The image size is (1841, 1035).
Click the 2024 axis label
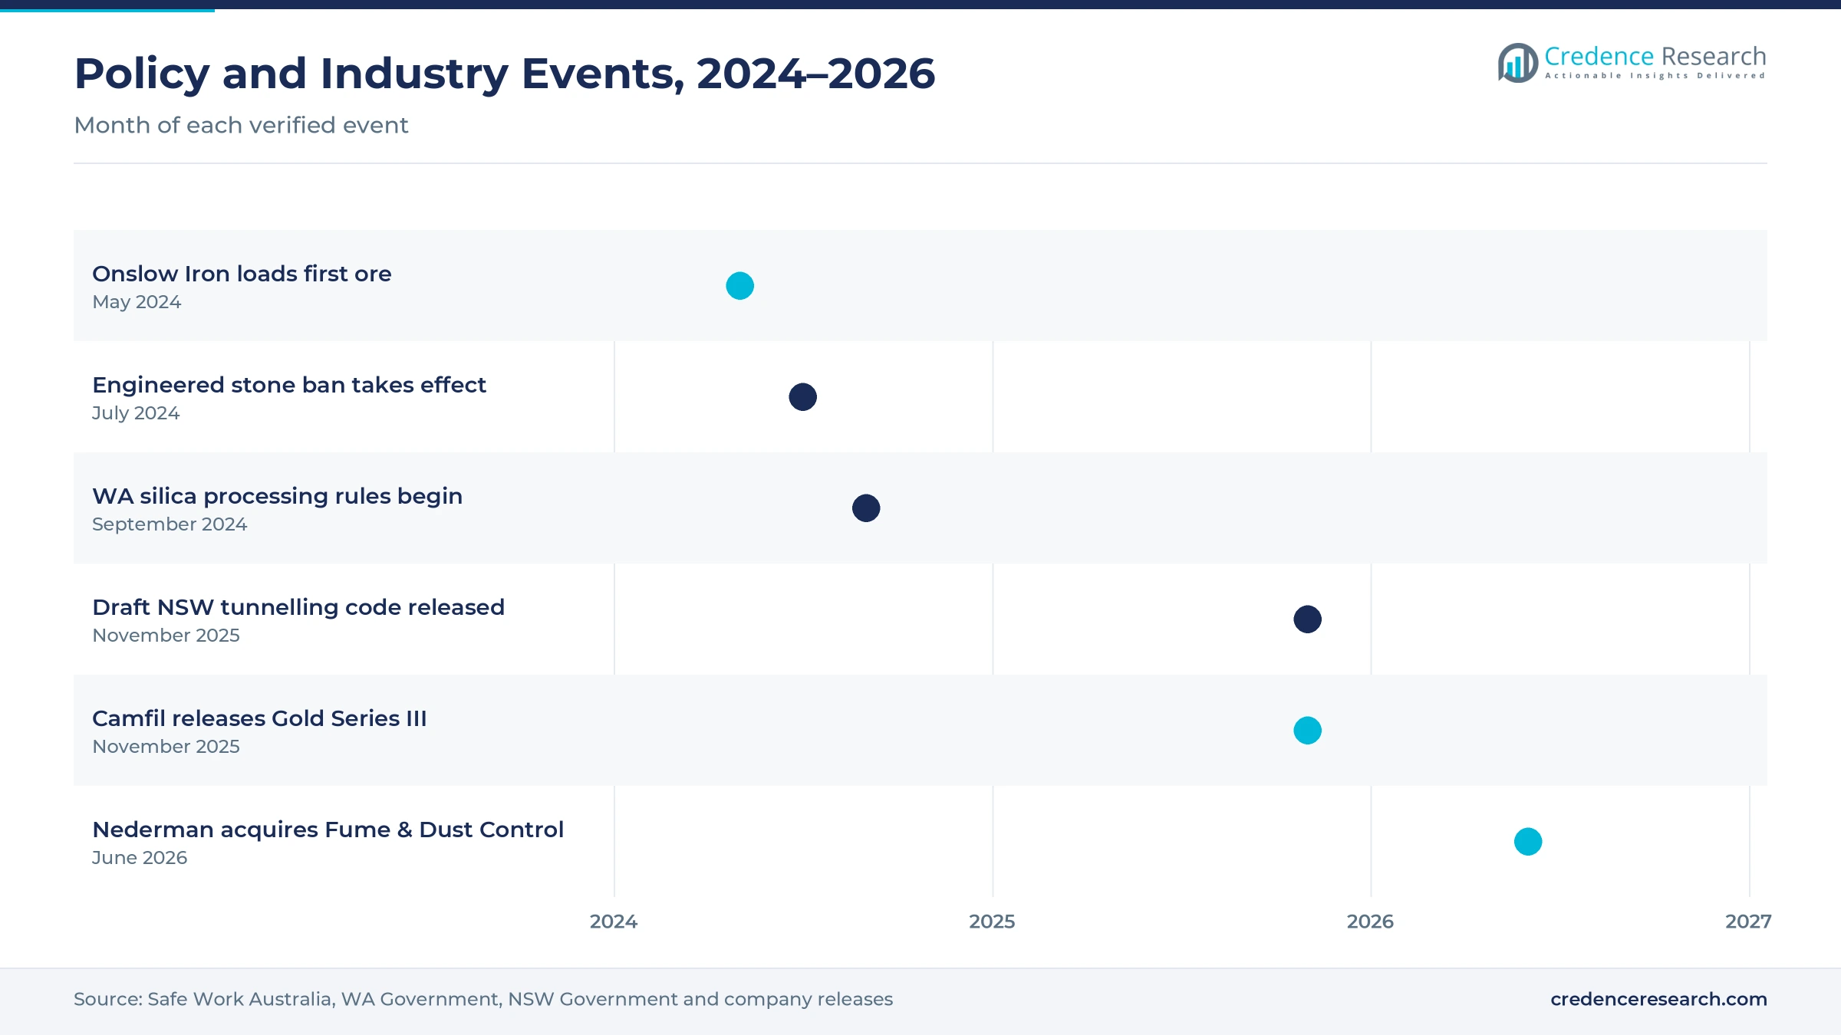point(614,922)
